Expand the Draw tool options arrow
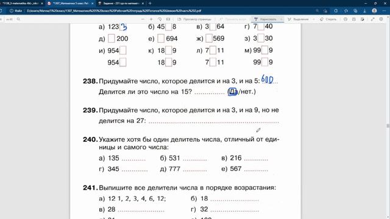This screenshot has height=219, width=390. point(282,19)
